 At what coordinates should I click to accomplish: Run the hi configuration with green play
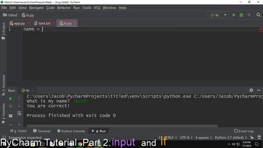(234, 15)
